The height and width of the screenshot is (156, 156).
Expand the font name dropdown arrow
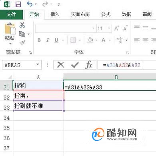pyautogui.click(x=94, y=28)
